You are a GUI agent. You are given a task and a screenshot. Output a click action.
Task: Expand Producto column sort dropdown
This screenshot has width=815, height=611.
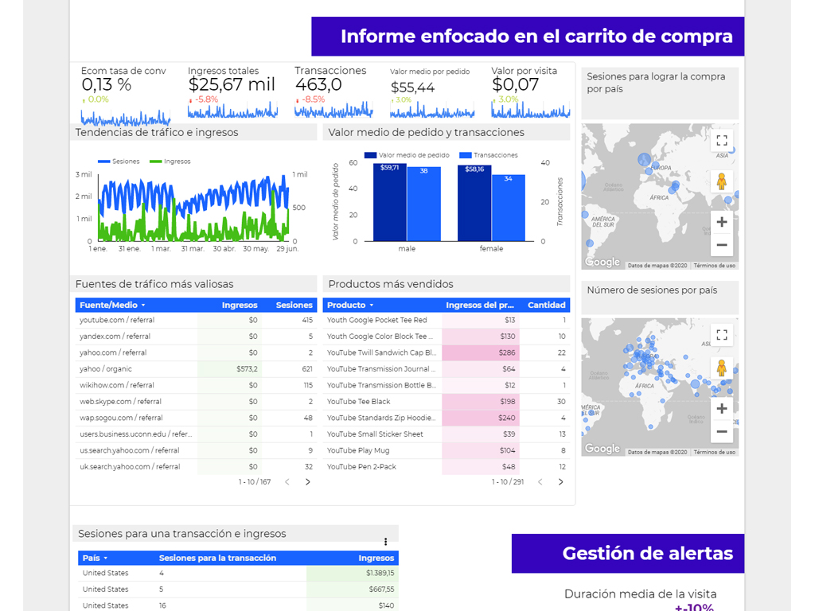point(371,305)
